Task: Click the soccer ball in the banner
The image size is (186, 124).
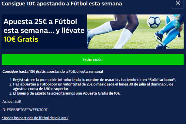Action: point(154,22)
